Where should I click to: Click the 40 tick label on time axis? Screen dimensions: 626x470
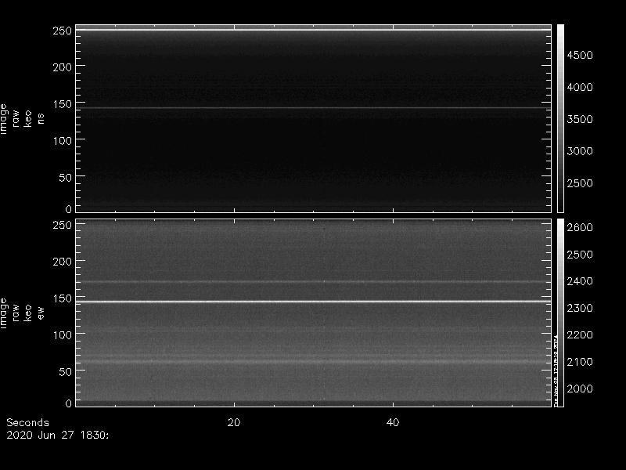click(x=394, y=423)
